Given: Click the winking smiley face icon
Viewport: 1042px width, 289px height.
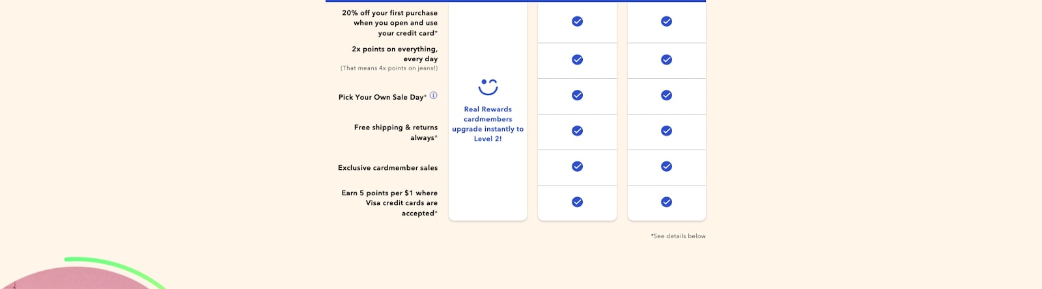Looking at the screenshot, I should click(488, 87).
